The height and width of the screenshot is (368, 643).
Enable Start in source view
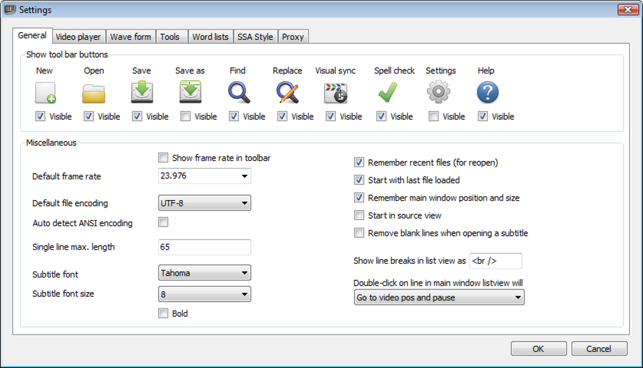pyautogui.click(x=359, y=215)
